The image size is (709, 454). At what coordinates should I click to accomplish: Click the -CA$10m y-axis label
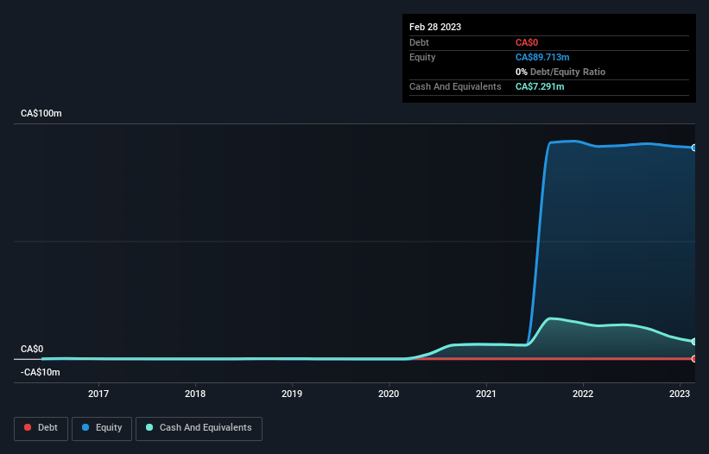point(41,372)
